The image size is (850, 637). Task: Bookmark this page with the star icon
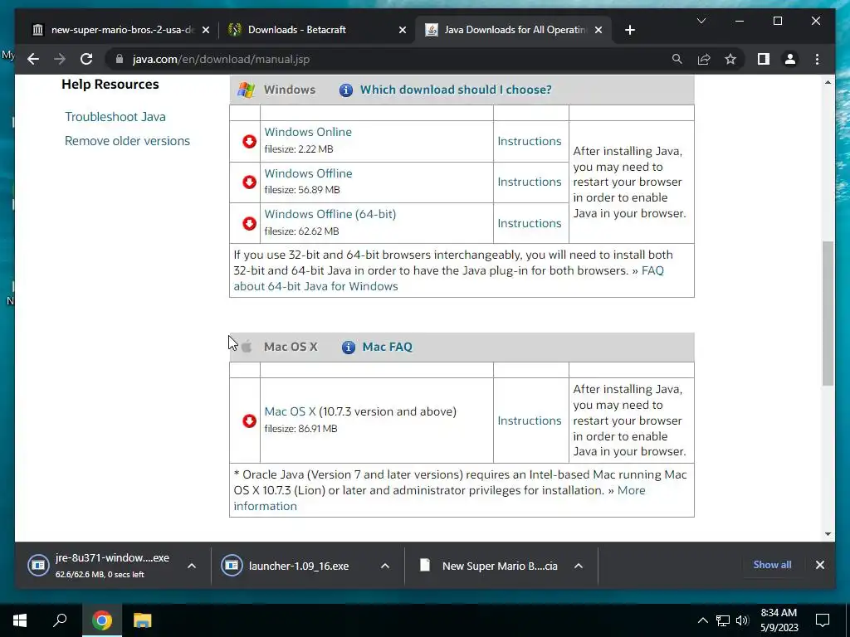(x=730, y=59)
